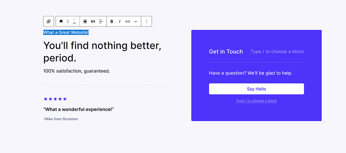Image resolution: width=346 pixels, height=153 pixels.
Task: Open the H1 heading level dropdown
Action: tap(93, 21)
